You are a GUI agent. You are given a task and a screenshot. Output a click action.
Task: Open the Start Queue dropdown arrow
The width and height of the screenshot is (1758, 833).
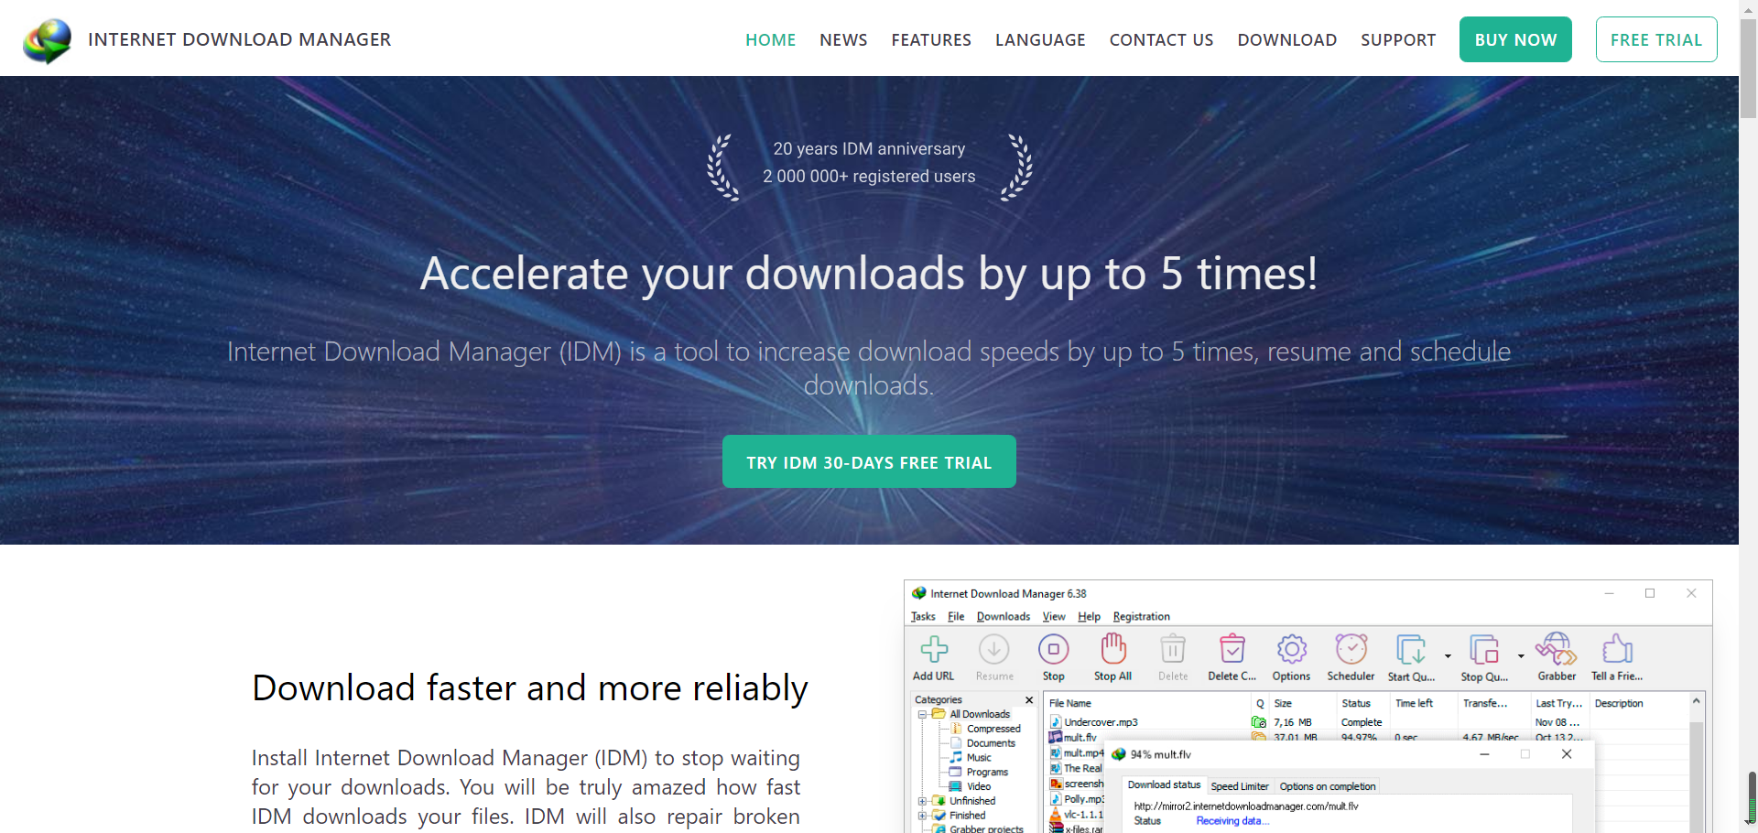click(x=1448, y=655)
